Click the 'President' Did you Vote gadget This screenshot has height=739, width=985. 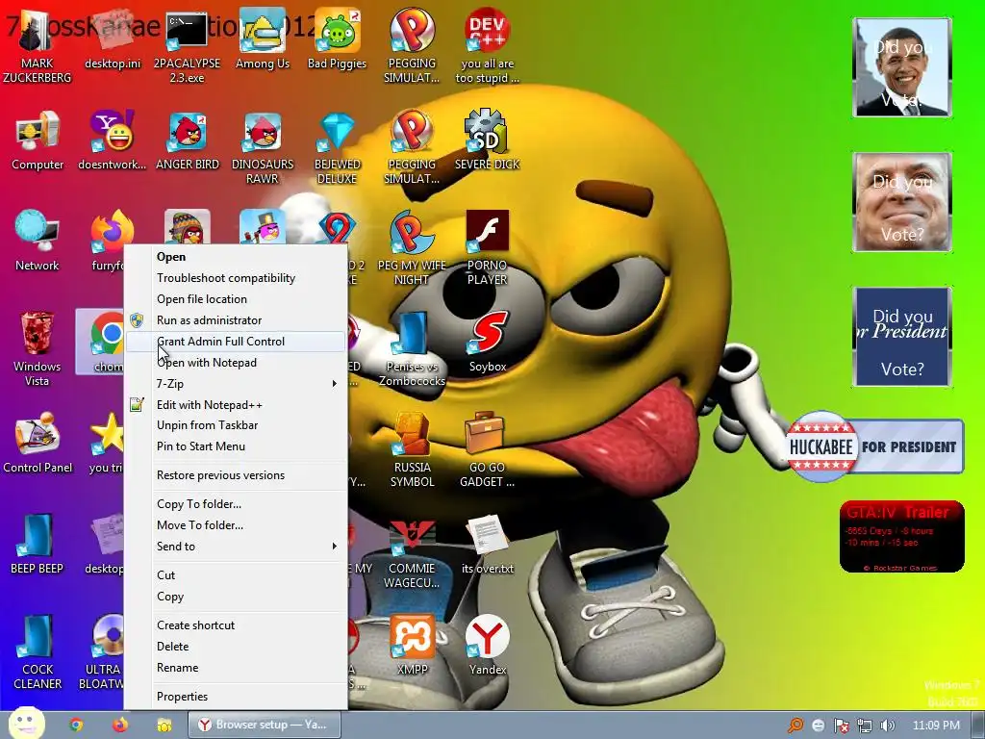902,336
